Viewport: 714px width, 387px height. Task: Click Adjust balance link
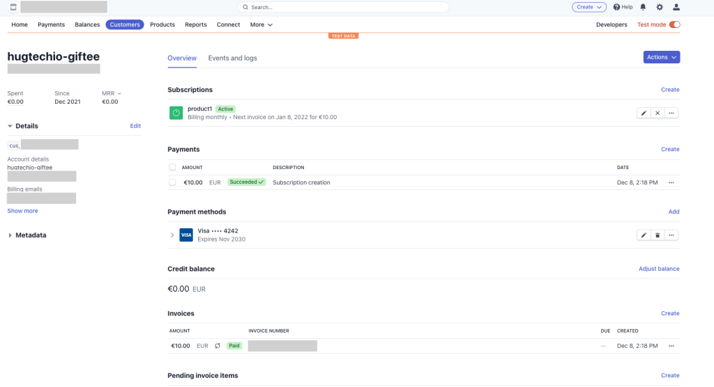point(658,269)
